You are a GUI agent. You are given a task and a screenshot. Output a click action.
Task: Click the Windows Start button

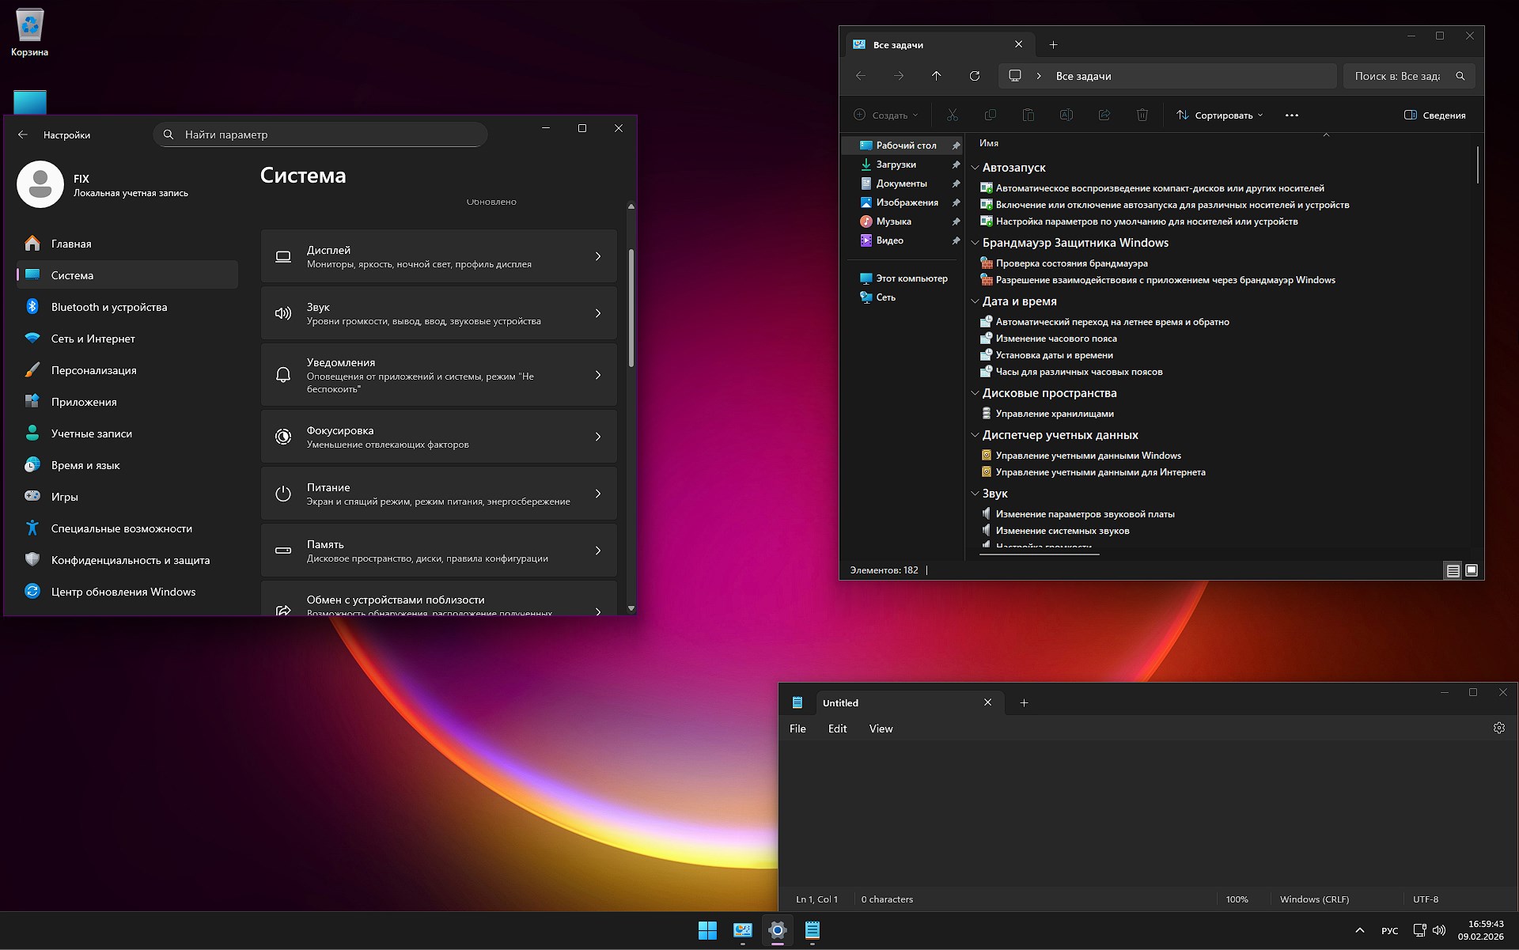[707, 930]
